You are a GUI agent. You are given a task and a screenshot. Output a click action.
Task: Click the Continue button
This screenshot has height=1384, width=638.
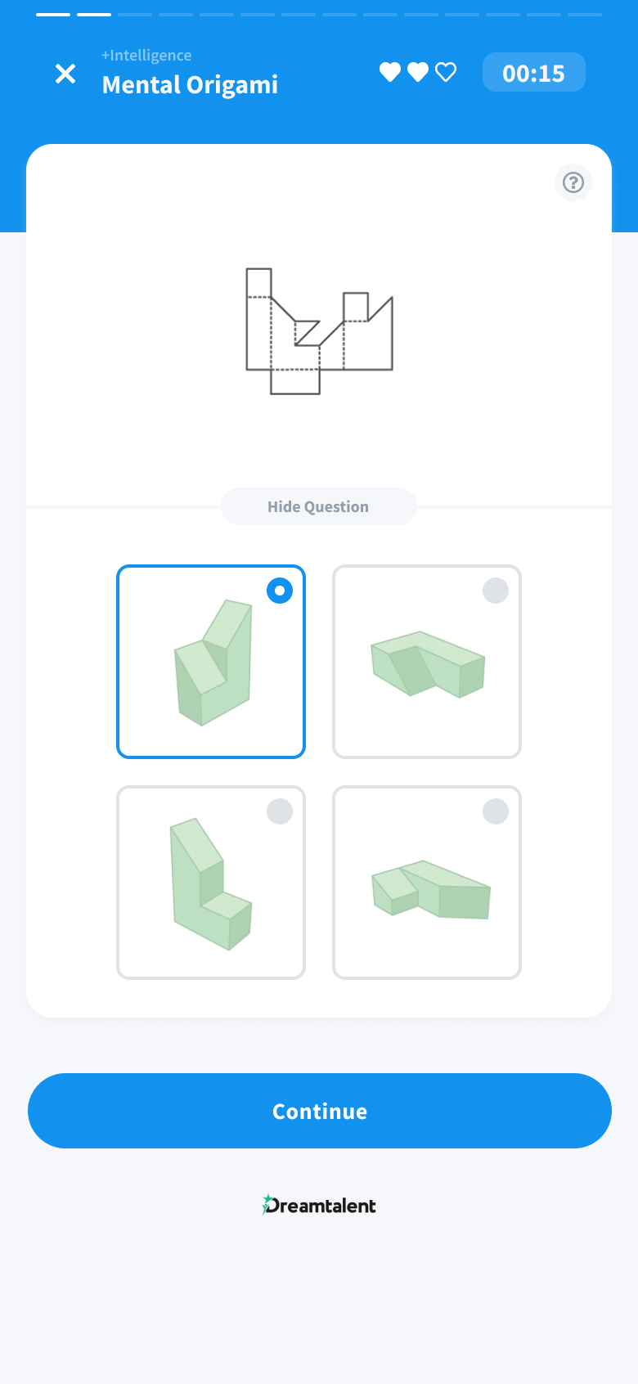tap(320, 1111)
